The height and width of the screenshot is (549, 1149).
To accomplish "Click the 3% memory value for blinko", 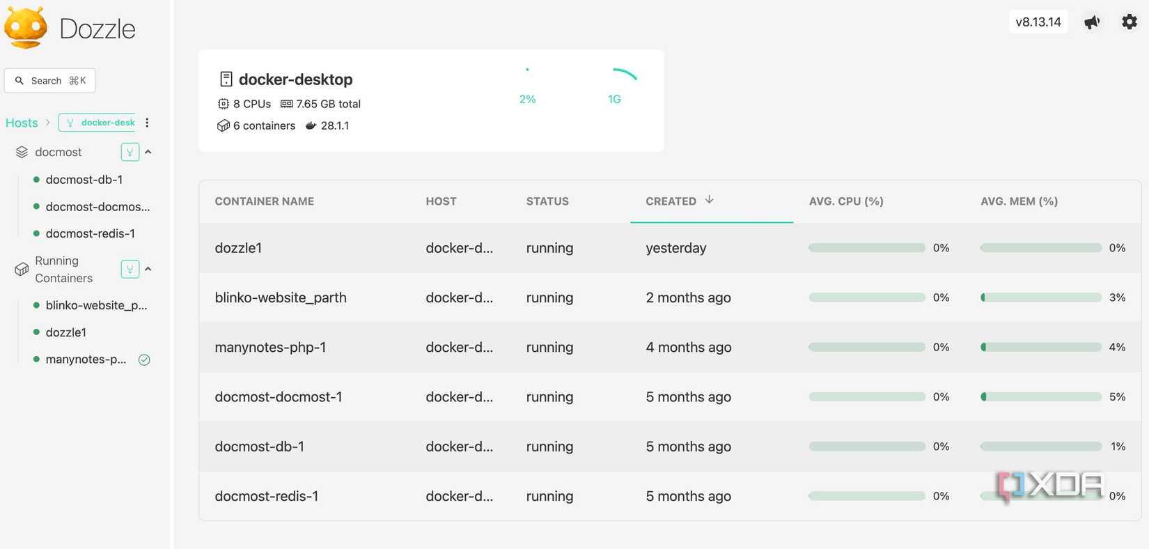I will point(1117,297).
